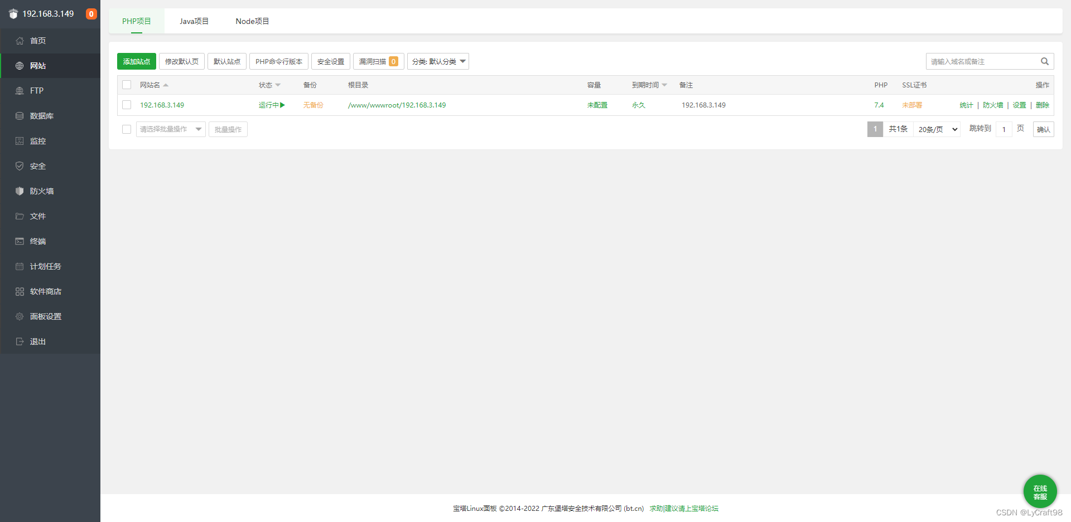Image resolution: width=1071 pixels, height=522 pixels.
Task: Open the 请选择批量操作 dropdown
Action: pos(171,129)
